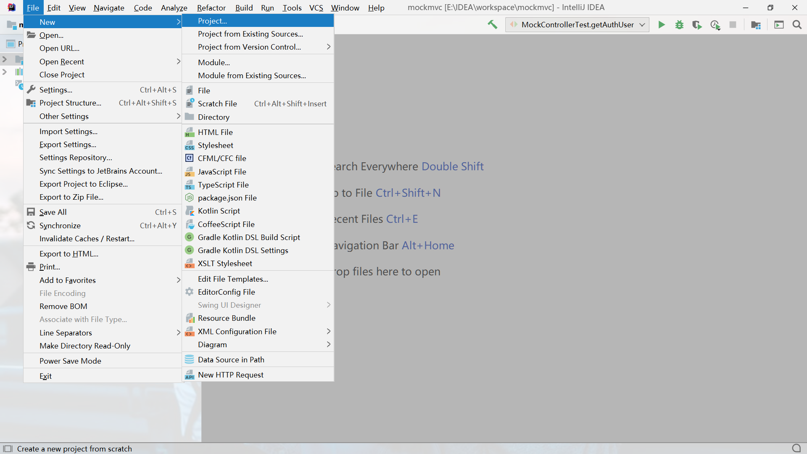
Task: Create a new Scratch File
Action: point(258,103)
